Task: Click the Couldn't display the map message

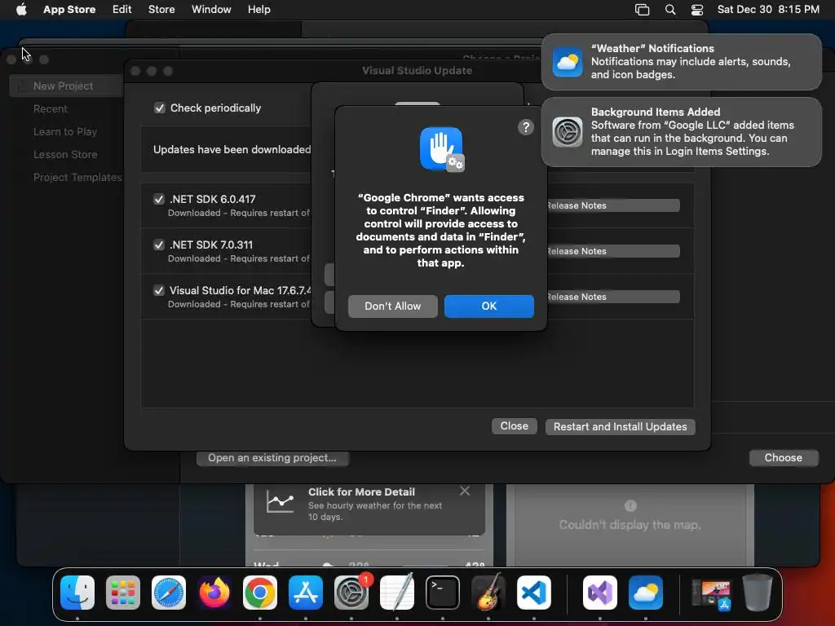Action: coord(630,525)
